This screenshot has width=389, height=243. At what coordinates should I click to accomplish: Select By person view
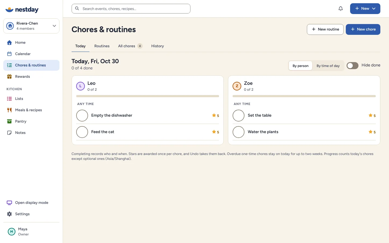point(300,66)
